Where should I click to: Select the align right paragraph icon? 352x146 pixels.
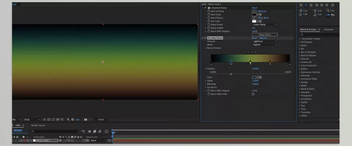coord(311,5)
